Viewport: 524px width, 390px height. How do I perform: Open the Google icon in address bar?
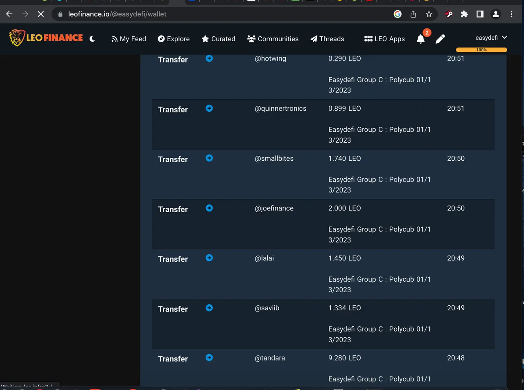click(398, 14)
